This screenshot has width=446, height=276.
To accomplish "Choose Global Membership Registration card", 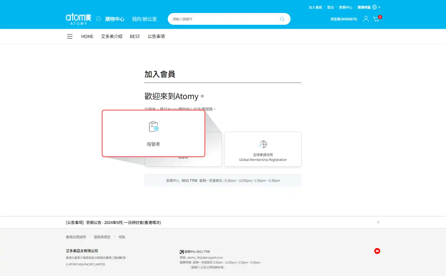I will tap(263, 149).
